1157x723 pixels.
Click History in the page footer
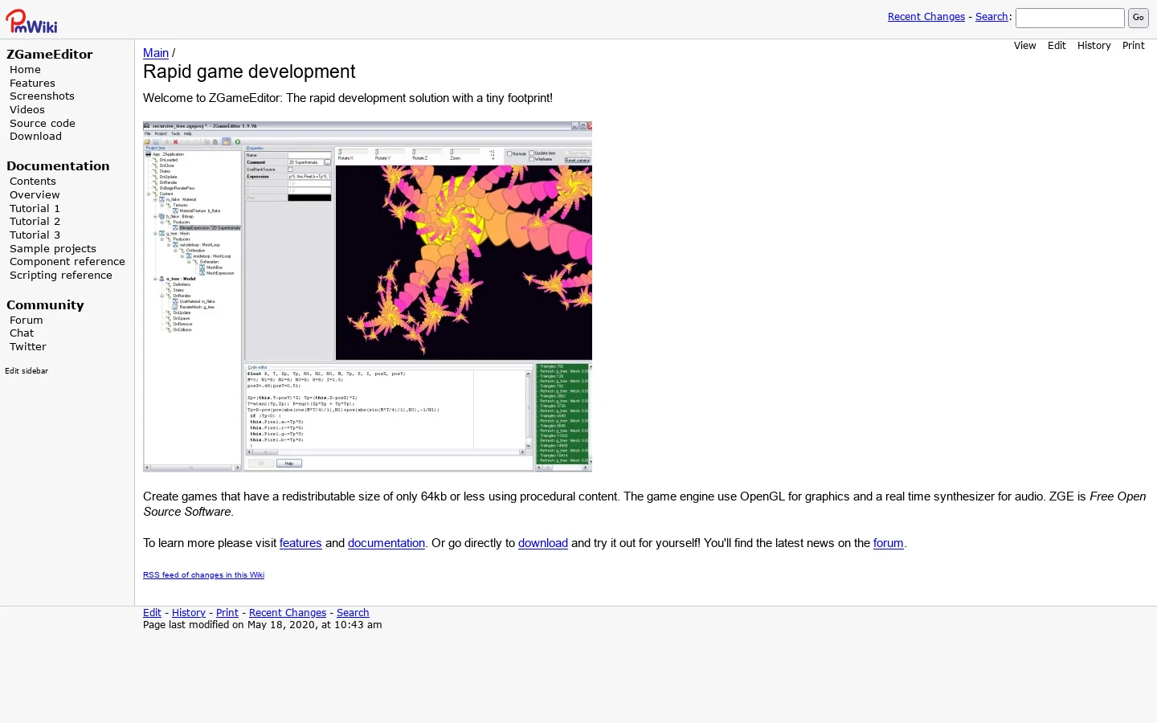click(189, 613)
